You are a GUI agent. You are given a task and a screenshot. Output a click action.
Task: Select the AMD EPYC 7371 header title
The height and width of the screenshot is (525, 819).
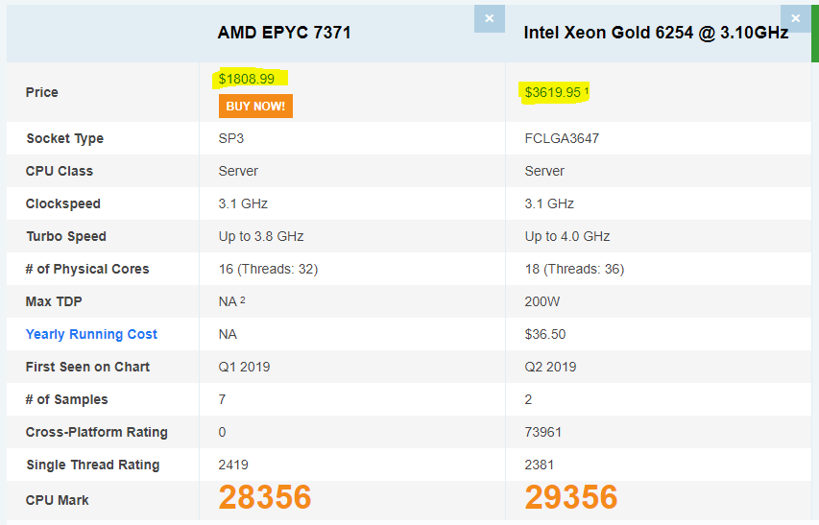pos(284,33)
